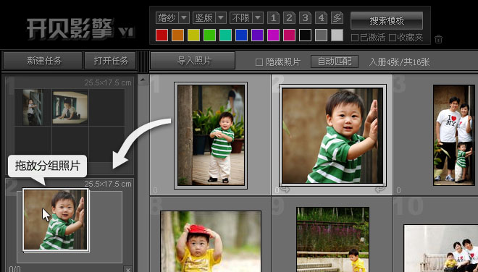This screenshot has width=478, height=272.
Task: Tick the 收藏夹 checkbox
Action: point(393,38)
